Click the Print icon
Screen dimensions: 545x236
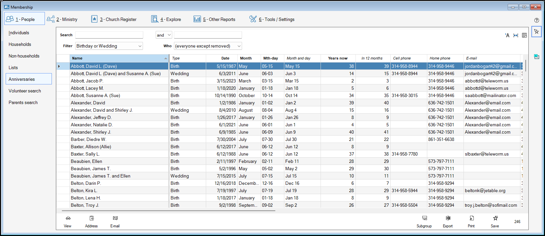coord(472,218)
